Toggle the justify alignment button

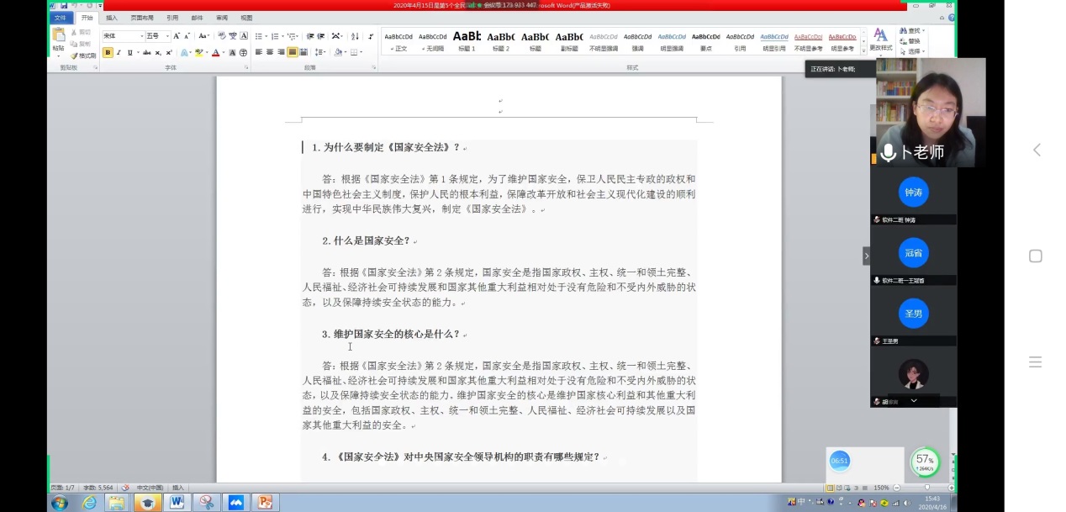coord(293,52)
